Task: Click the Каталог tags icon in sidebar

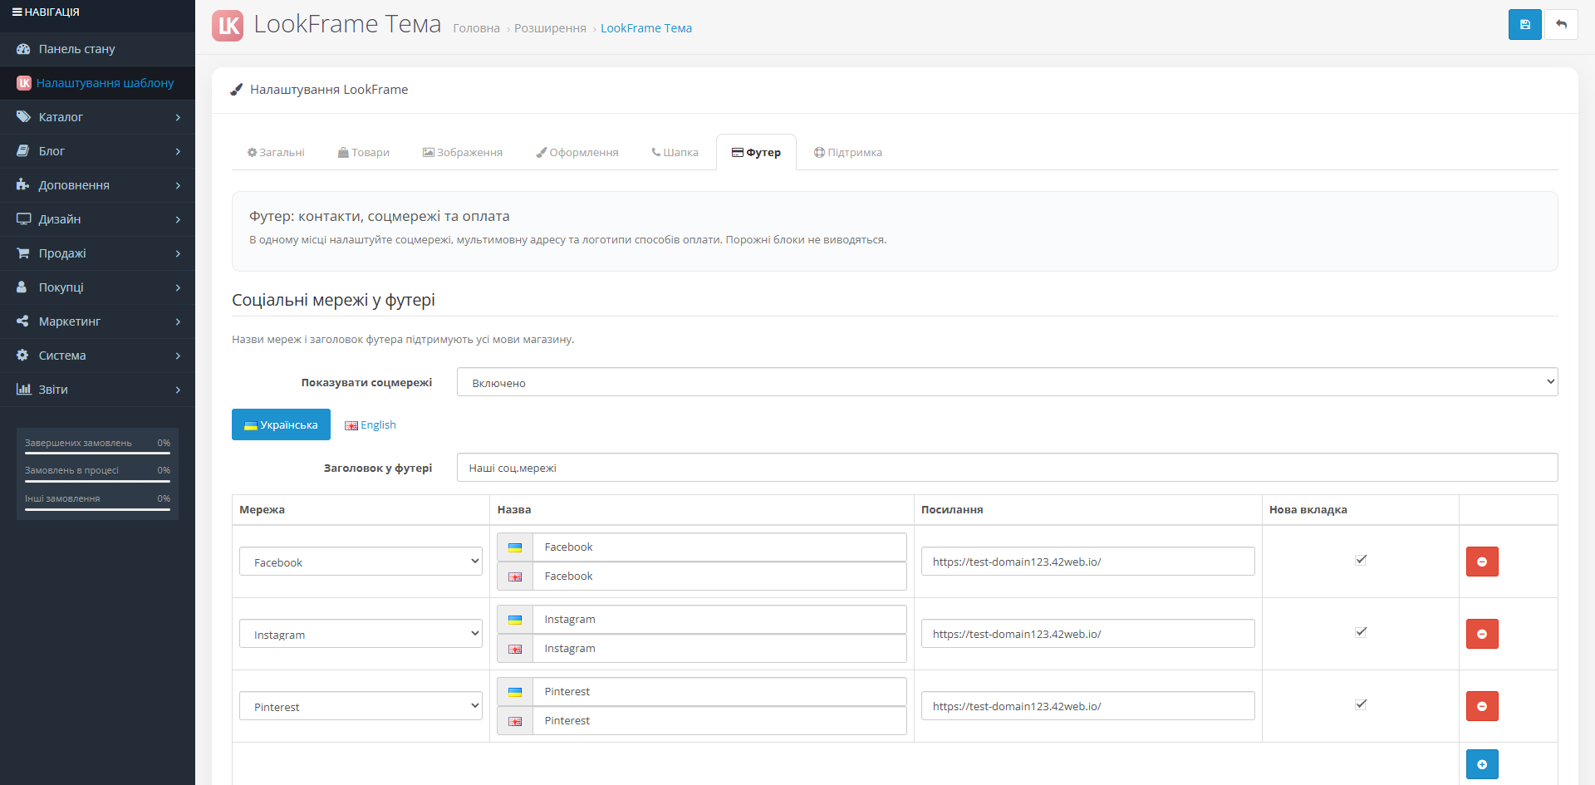Action: coord(23,117)
